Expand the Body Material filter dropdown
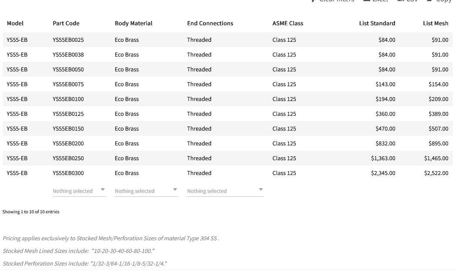Image resolution: width=456 pixels, height=276 pixels. (x=146, y=191)
